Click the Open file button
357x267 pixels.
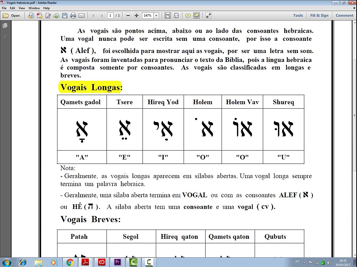coord(12,16)
